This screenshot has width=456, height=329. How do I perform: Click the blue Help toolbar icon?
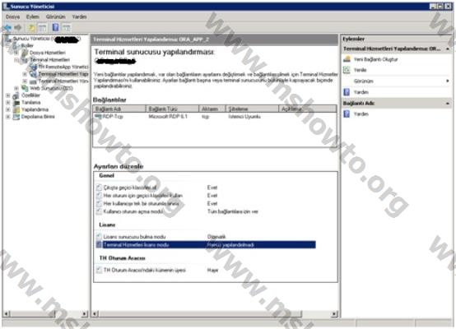(x=55, y=27)
